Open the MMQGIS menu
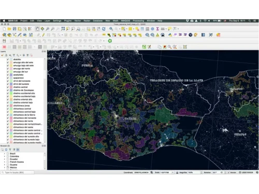 125,21
